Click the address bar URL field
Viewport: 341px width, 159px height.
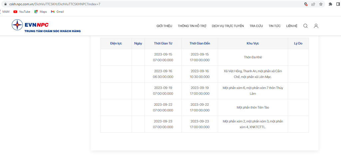pyautogui.click(x=152, y=4)
